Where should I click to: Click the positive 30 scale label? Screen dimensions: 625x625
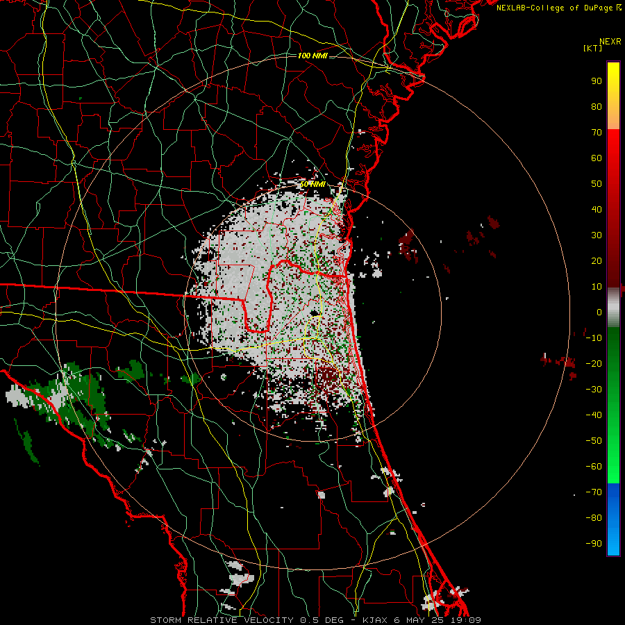[597, 235]
